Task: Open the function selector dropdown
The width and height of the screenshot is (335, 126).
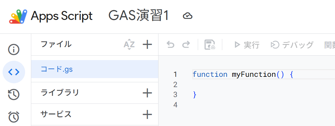Action: coord(330,45)
